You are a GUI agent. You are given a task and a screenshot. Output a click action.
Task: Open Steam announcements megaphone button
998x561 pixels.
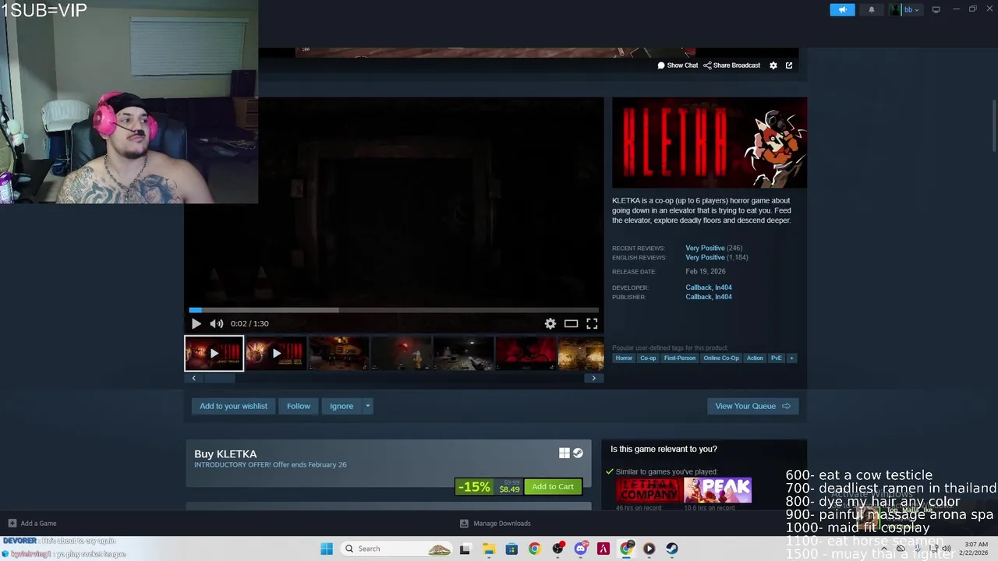coord(842,9)
